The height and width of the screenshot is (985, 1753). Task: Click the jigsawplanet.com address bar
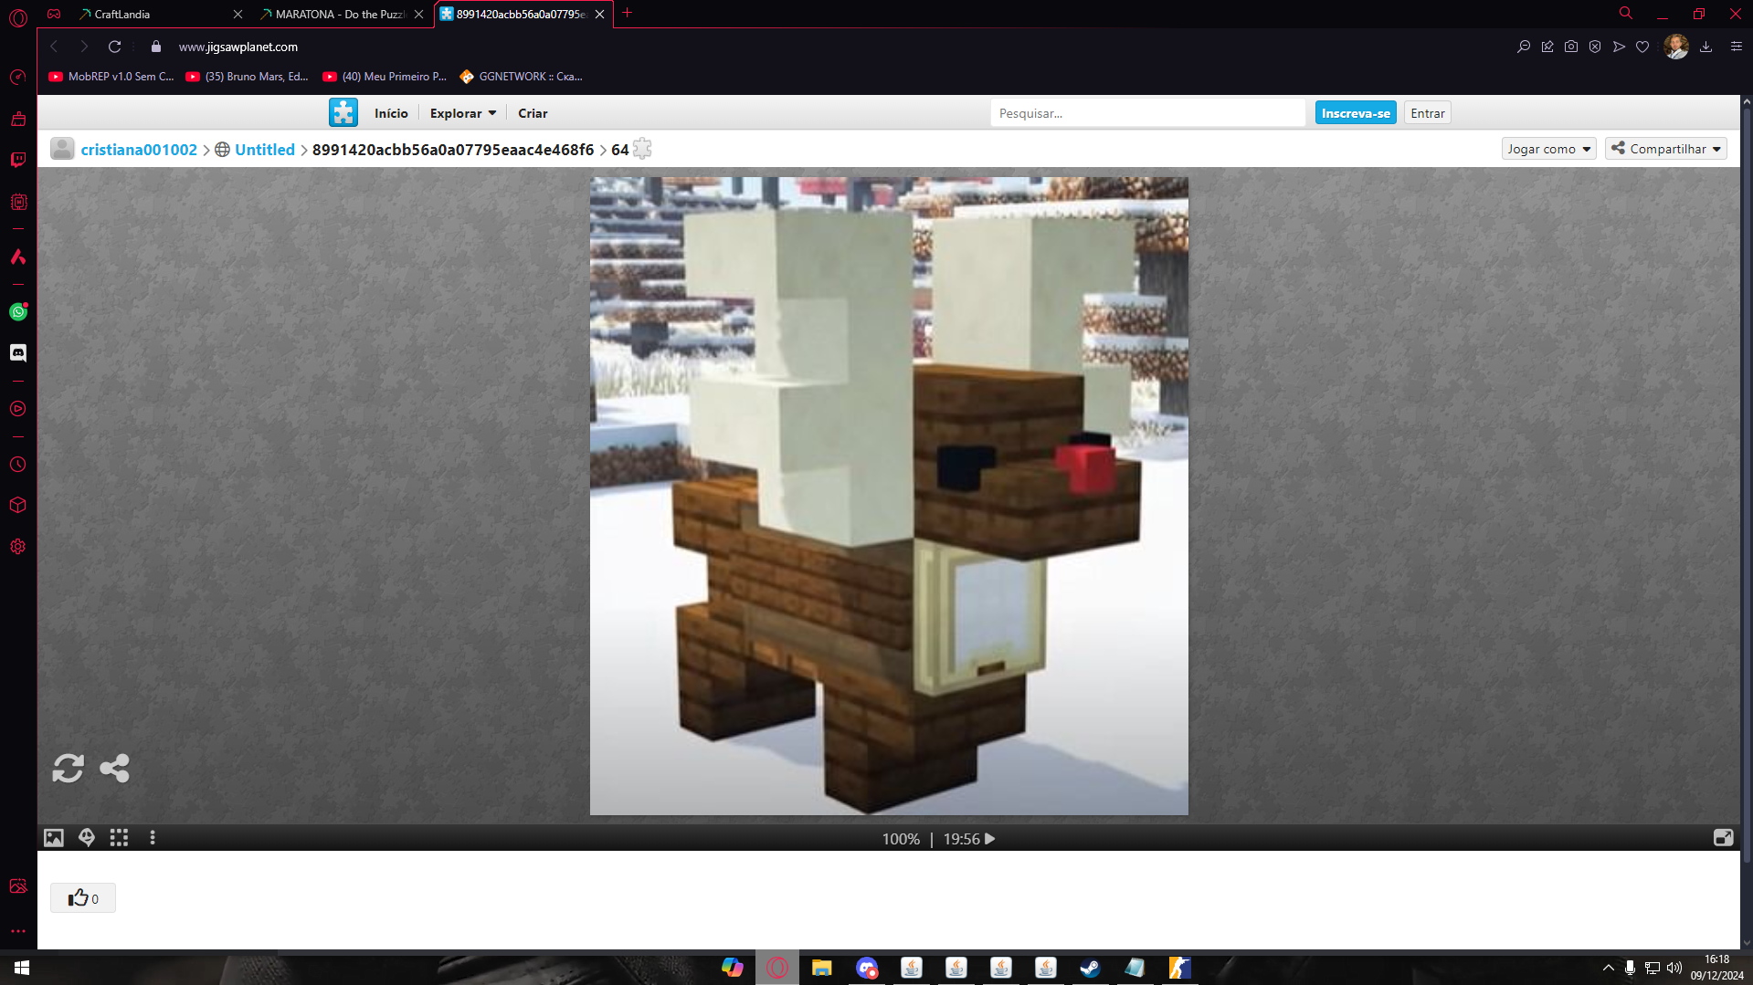pyautogui.click(x=238, y=47)
